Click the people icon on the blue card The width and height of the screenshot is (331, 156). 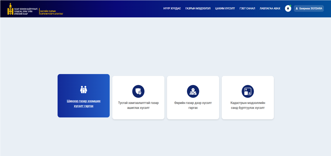tap(84, 89)
